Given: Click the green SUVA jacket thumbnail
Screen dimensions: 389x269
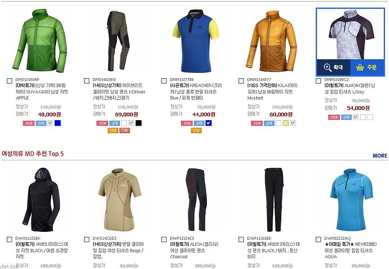Looking at the screenshot, I should 39,41.
